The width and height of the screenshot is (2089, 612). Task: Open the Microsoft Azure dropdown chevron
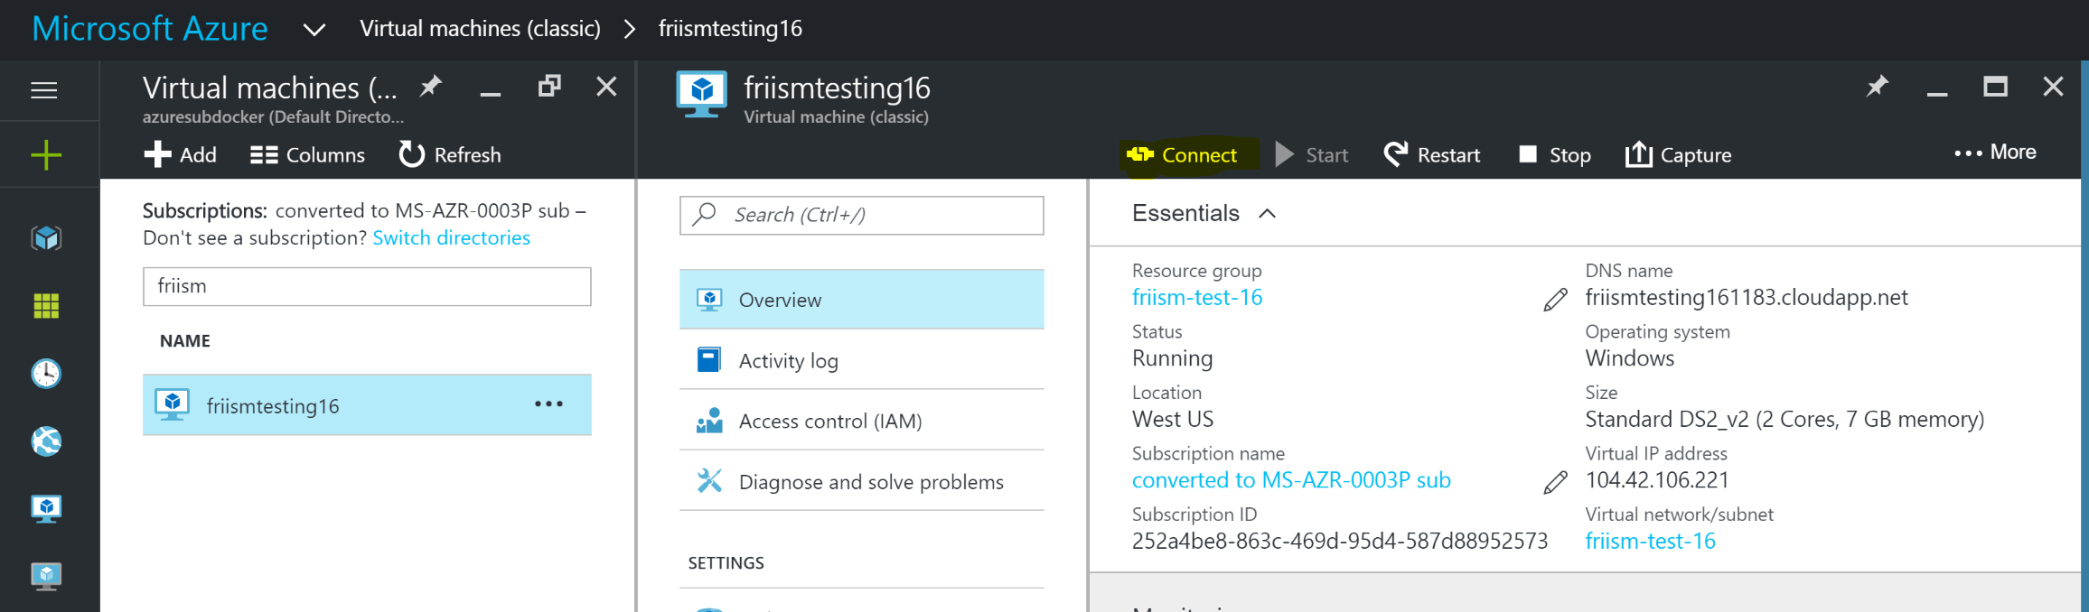[314, 30]
